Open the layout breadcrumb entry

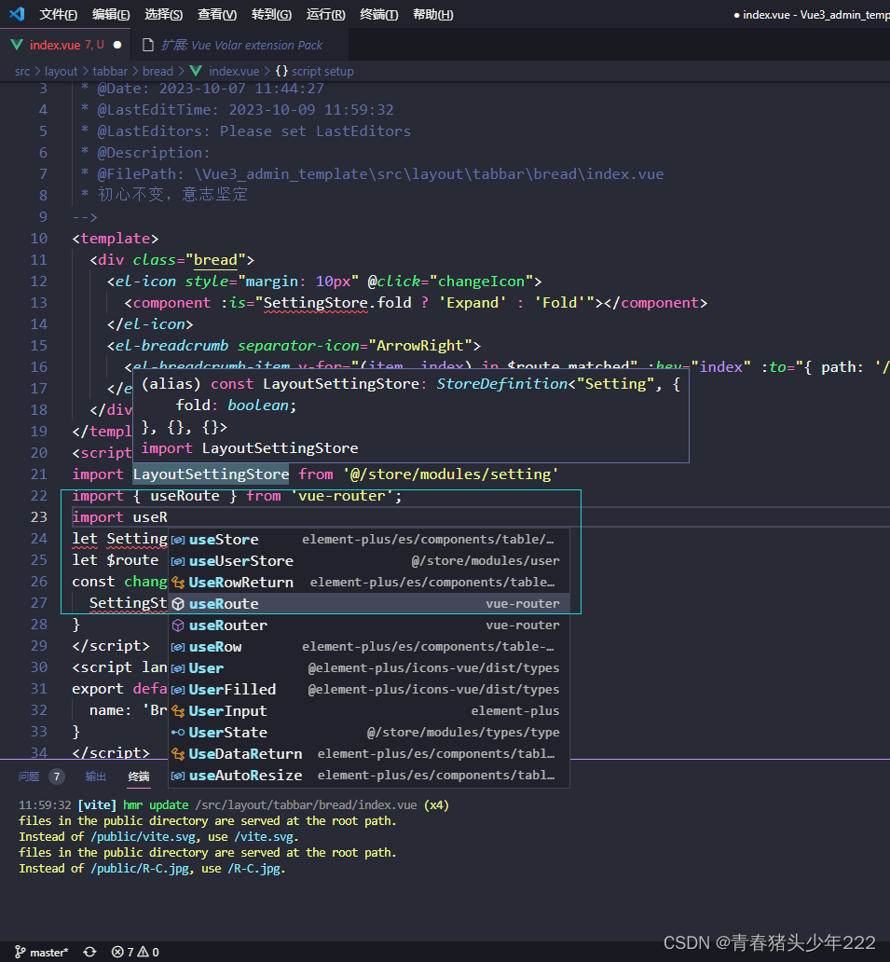61,71
